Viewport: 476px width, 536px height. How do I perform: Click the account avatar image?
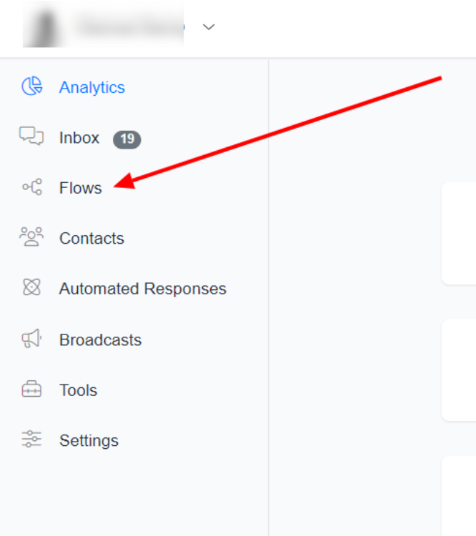[x=44, y=27]
